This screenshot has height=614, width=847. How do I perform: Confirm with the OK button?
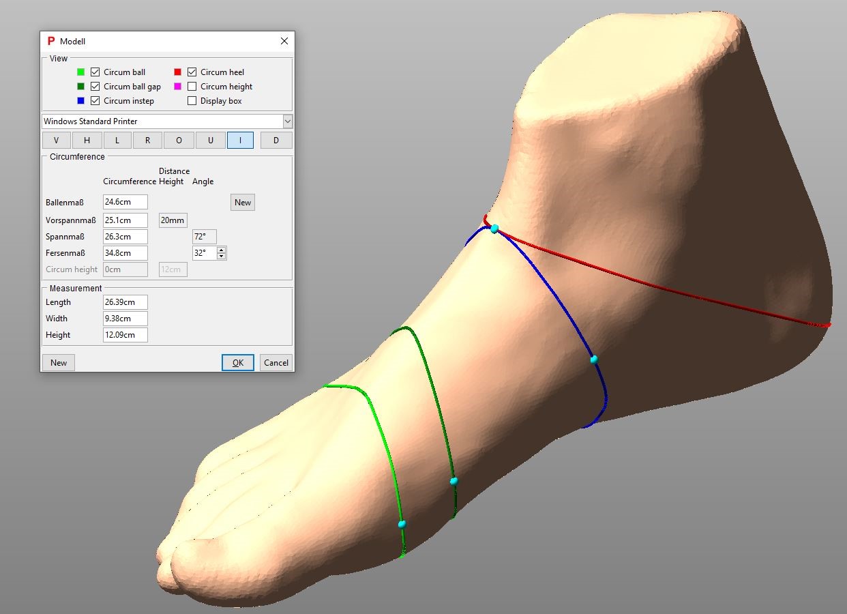tap(238, 362)
